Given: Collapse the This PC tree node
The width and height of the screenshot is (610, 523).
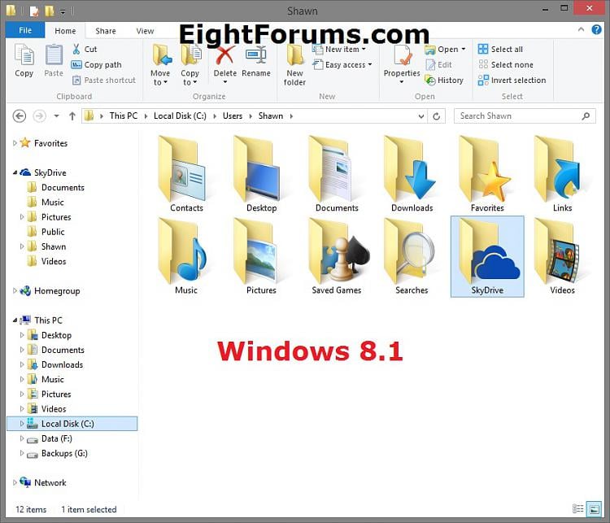Looking at the screenshot, I should tap(15, 320).
